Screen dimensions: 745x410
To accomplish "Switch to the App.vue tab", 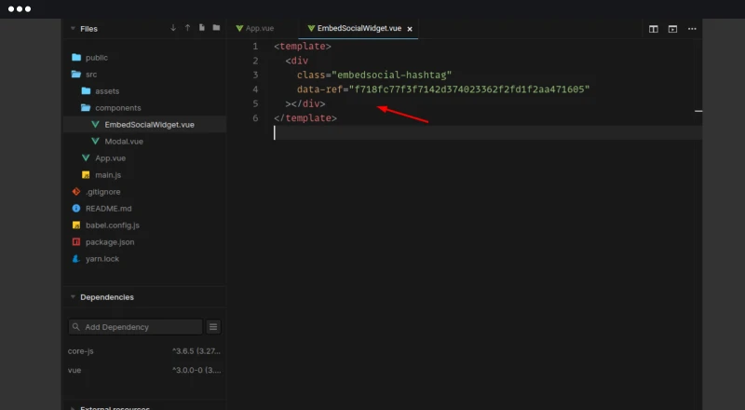I will tap(255, 29).
